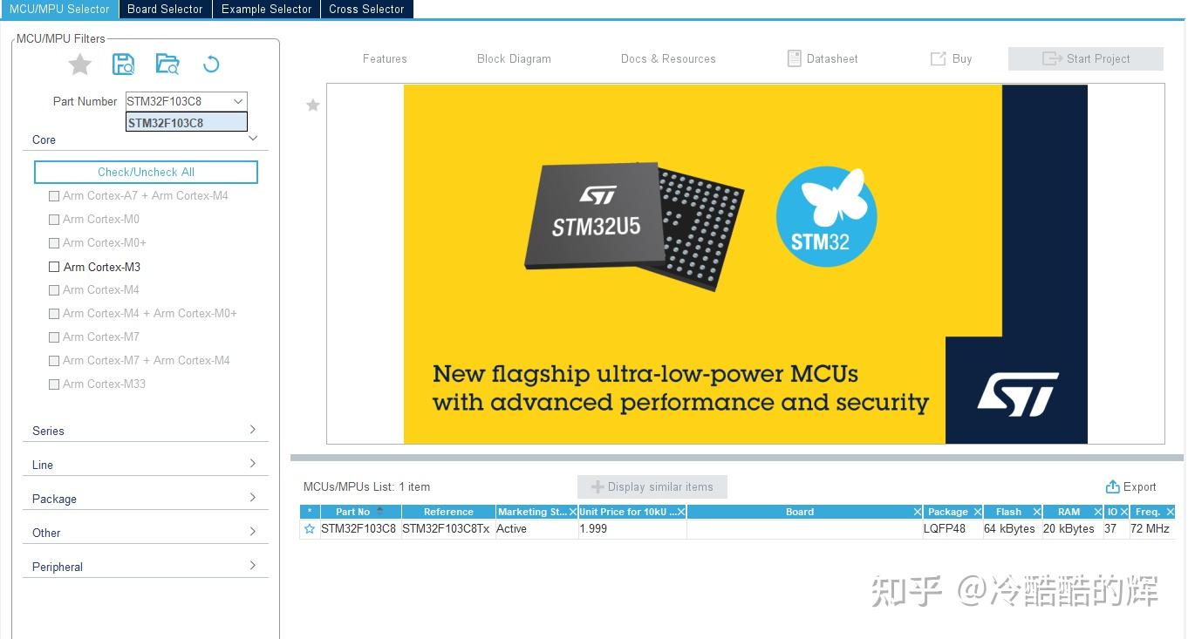Toggle Arm Cortex-M4 + Arm Cortex-M0+ checkbox

click(54, 314)
